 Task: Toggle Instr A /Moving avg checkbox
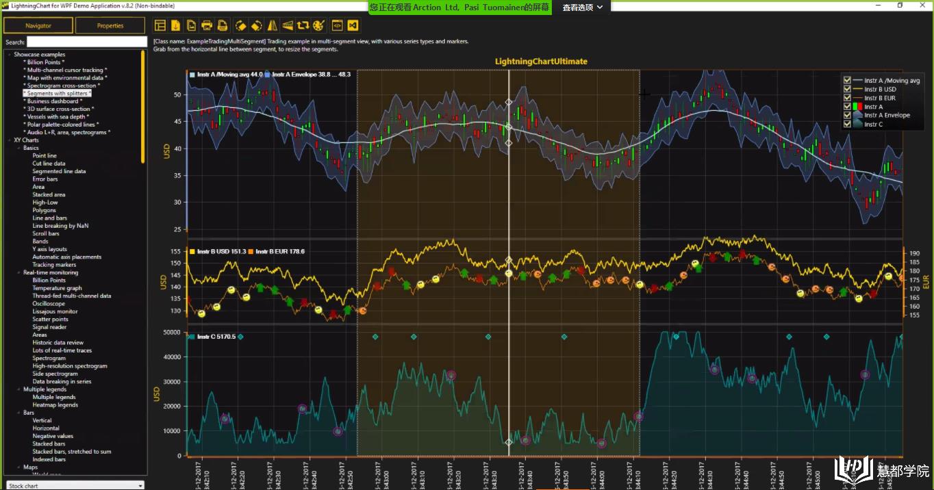[848, 80]
